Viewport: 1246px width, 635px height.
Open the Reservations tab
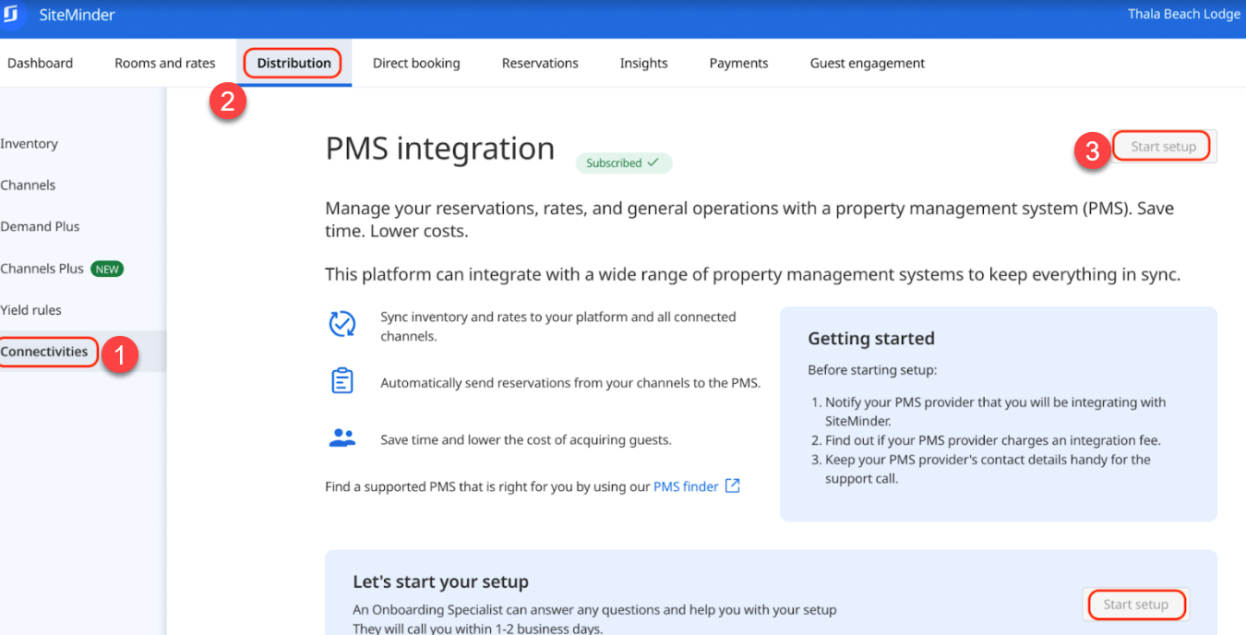click(x=540, y=63)
